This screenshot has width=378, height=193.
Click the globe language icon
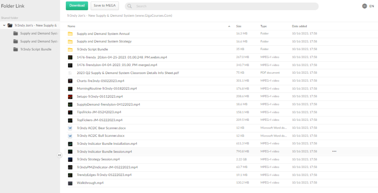pyautogui.click(x=364, y=6)
